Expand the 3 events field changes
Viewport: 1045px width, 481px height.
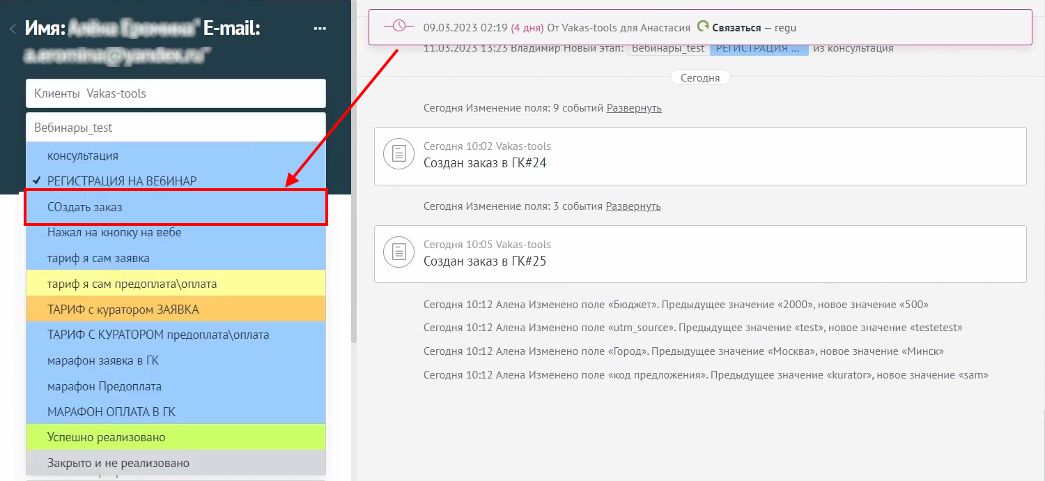coord(633,206)
